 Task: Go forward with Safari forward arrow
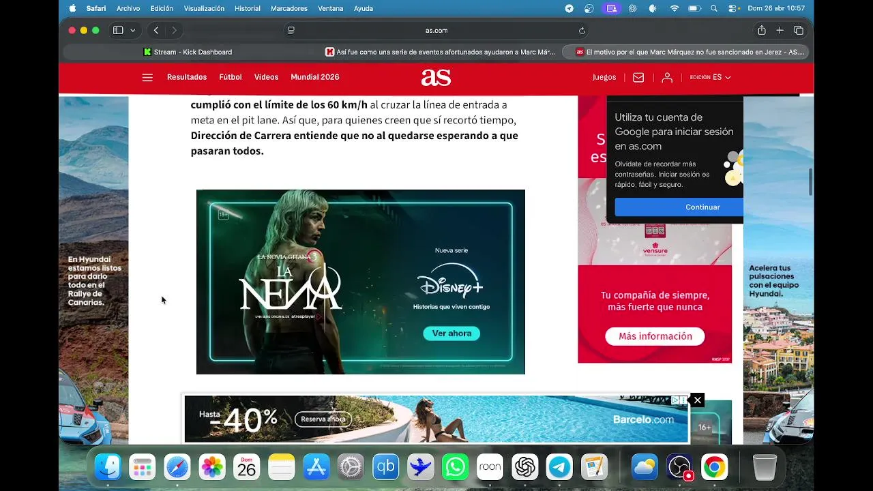174,30
